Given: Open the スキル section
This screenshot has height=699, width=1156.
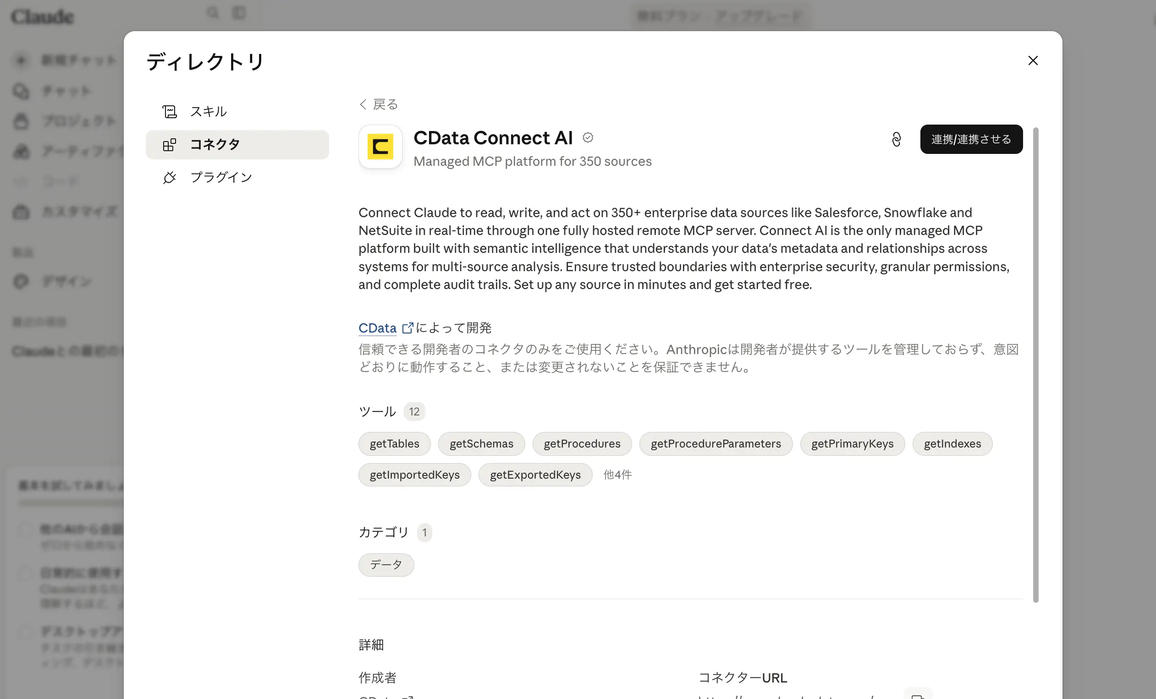Looking at the screenshot, I should pyautogui.click(x=237, y=112).
